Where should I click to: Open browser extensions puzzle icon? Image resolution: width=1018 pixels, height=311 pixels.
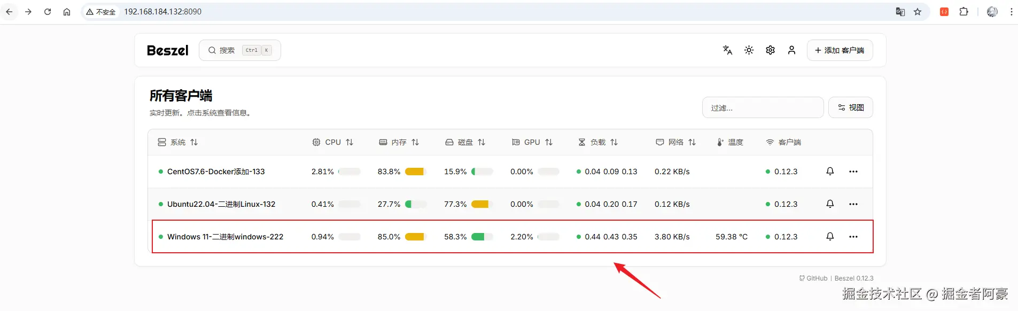coord(964,12)
